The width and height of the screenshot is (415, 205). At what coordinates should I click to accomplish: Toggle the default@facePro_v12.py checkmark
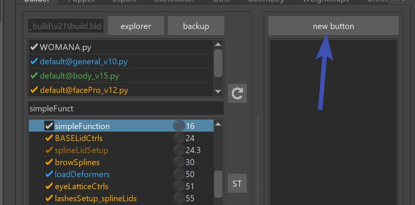pyautogui.click(x=34, y=90)
